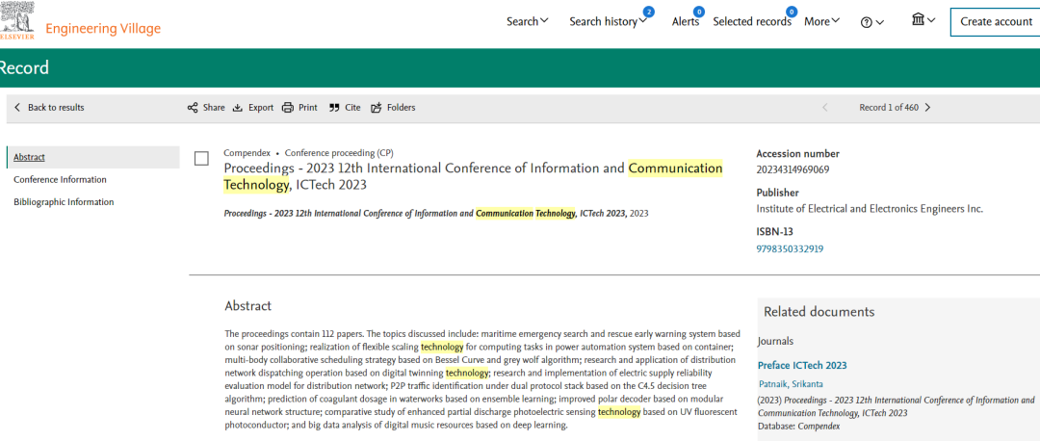Jump to the Bibliographic Information section
This screenshot has width=1040, height=441.
coord(64,202)
